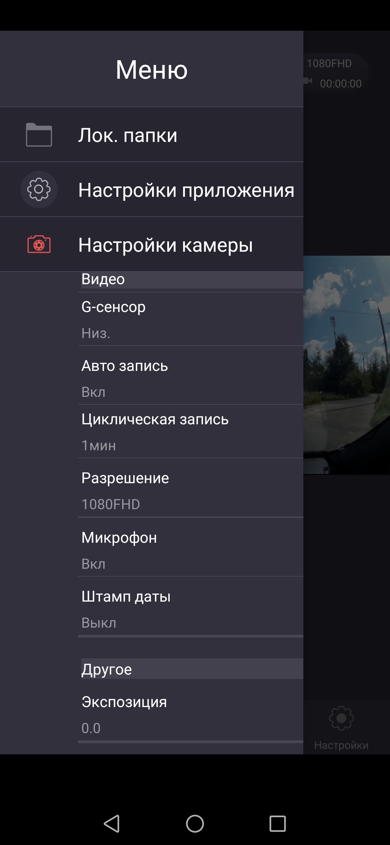Toggle the Авто запись setting

pyautogui.click(x=191, y=376)
